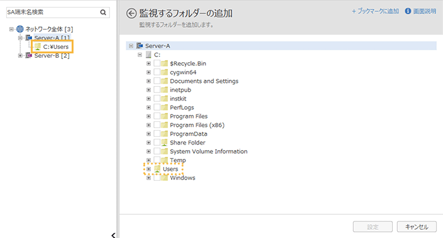This screenshot has height=238, width=443.
Task: Check the ProgramData folder checkbox
Action: click(157, 134)
